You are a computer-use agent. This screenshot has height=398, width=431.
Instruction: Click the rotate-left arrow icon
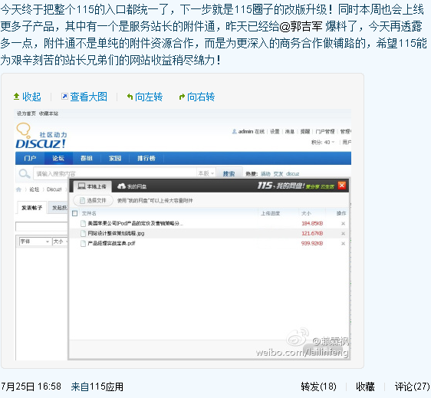[x=130, y=97]
